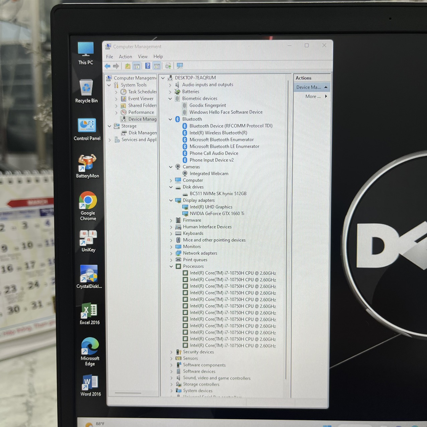Select DESKTOP-7EAQRUM root node
Image resolution: width=427 pixels, height=427 pixels.
195,78
